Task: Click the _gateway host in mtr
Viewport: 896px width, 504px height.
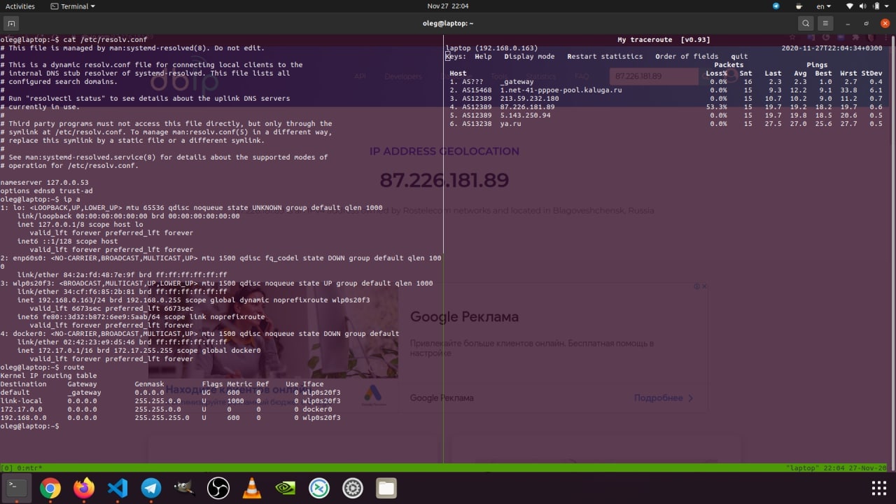Action: pyautogui.click(x=517, y=82)
